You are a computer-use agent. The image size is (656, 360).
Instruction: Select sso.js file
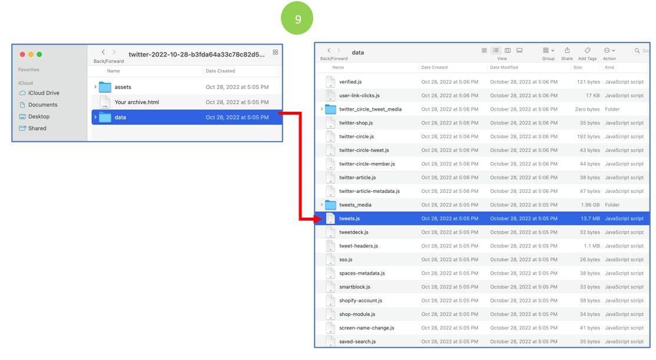(x=482, y=259)
